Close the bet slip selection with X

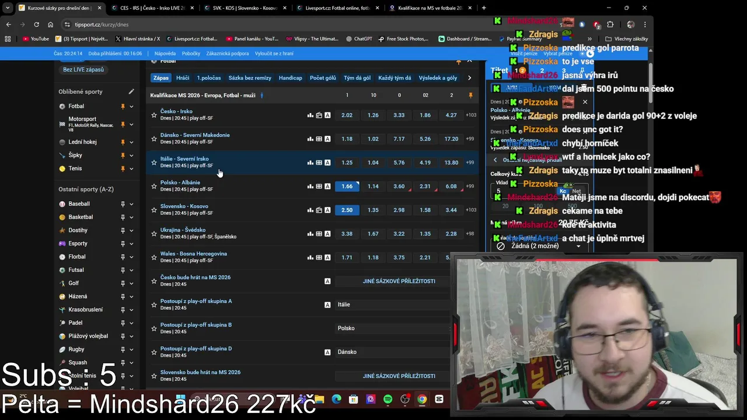(x=585, y=102)
